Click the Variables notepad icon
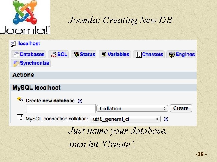Image resolution: width=217 pixels, height=162 pixels. pos(104,55)
